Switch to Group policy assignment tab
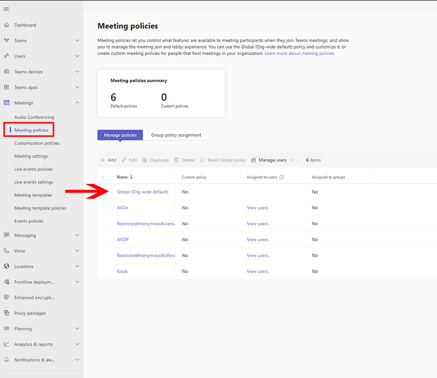The height and width of the screenshot is (378, 437). tap(176, 135)
